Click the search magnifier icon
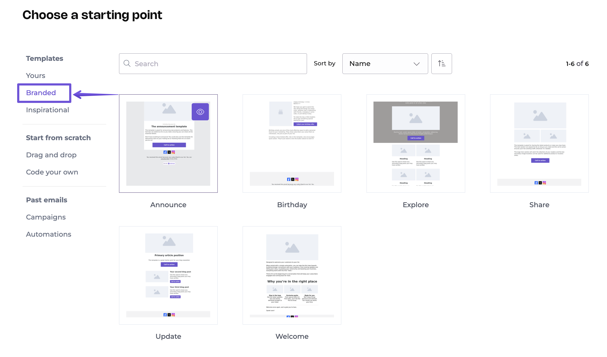This screenshot has height=357, width=607. click(x=127, y=64)
